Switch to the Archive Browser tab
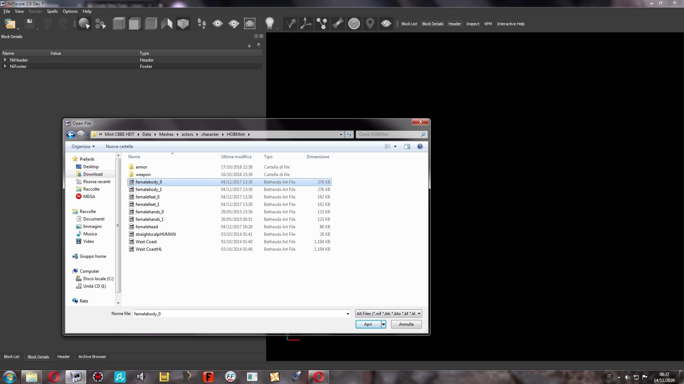This screenshot has width=684, height=384. 92,357
